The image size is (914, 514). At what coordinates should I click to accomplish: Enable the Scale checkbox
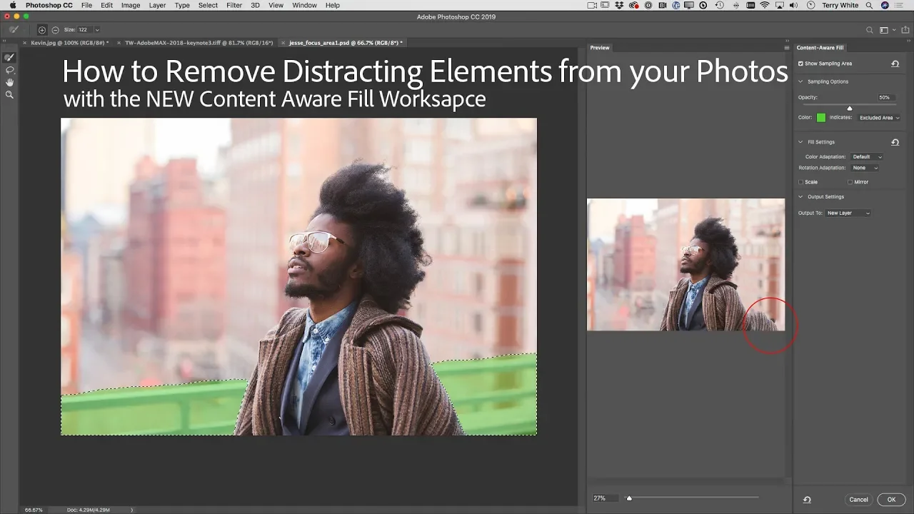801,182
